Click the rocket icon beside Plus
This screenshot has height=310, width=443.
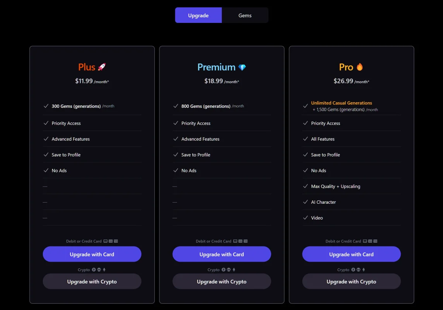coord(102,67)
